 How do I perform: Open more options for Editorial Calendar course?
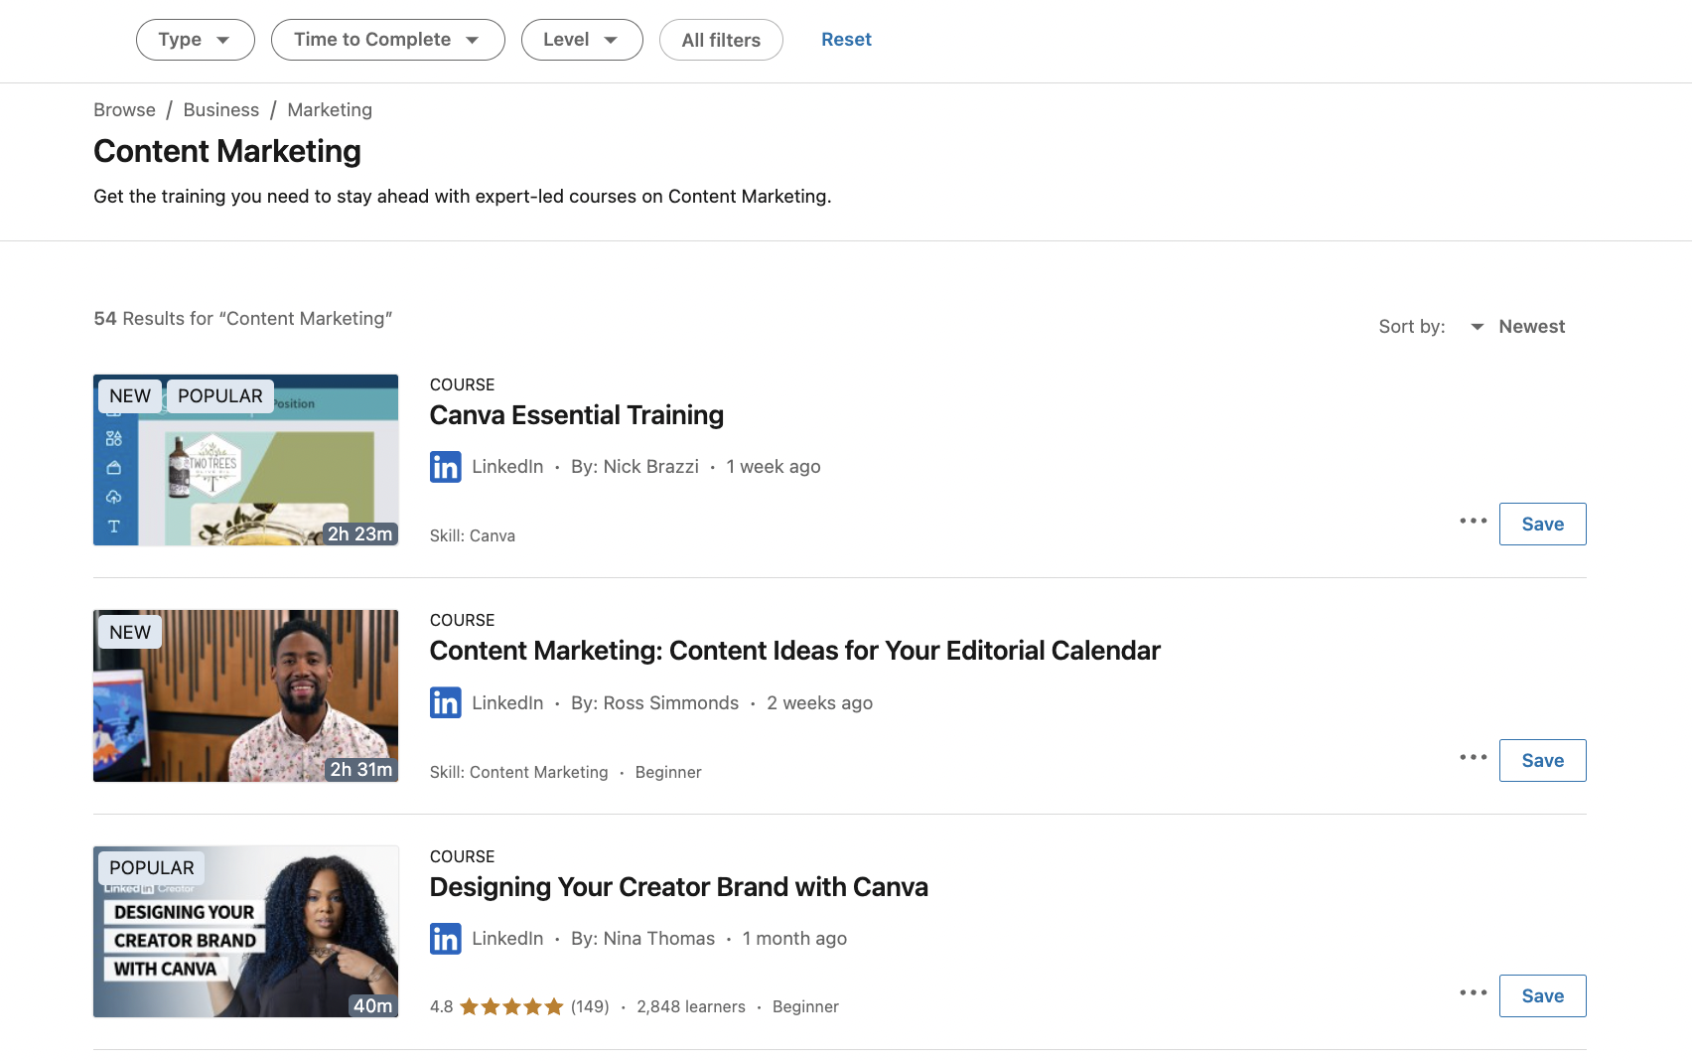pos(1473,758)
